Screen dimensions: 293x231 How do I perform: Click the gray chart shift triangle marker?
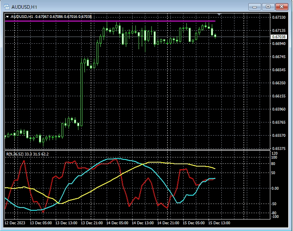(219, 15)
